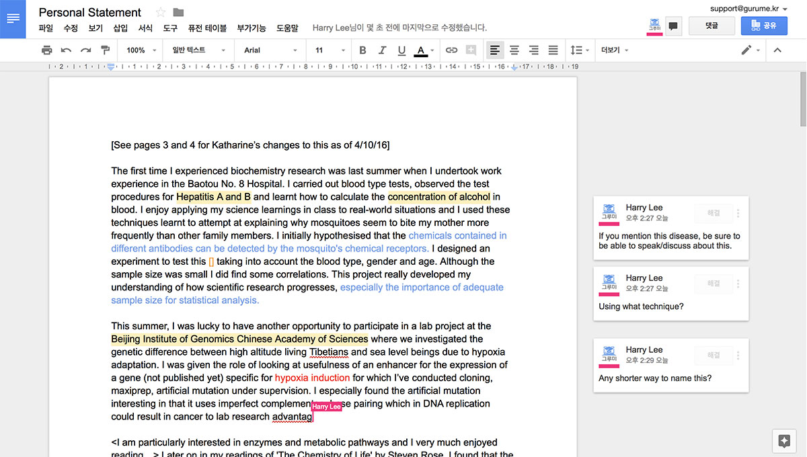The height and width of the screenshot is (457, 807).
Task: Open options for 'Using what technique?' comment
Action: 738,284
